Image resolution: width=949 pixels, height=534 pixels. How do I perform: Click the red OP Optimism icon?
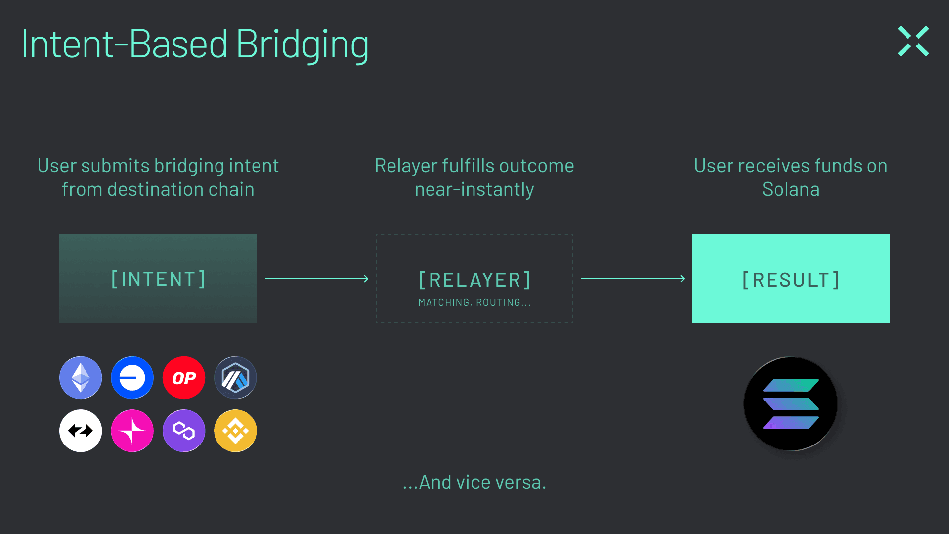click(184, 378)
